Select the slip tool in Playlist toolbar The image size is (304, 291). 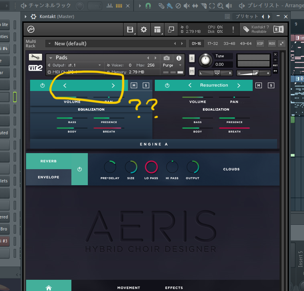[x=195, y=6]
